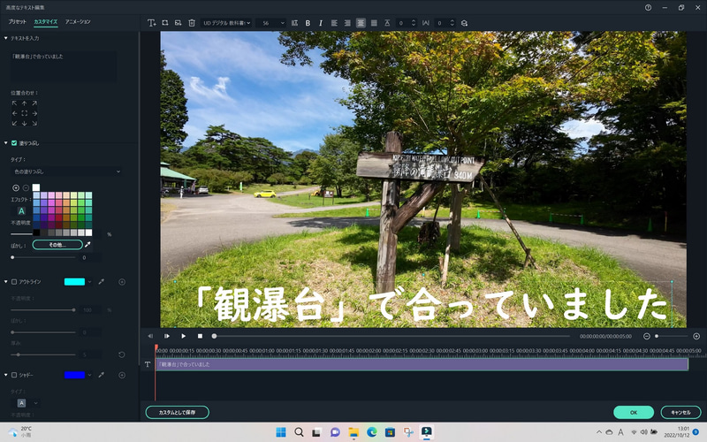Viewport: 707px width, 442px height.
Task: Click the add fill plus icon under type
Action: click(x=16, y=187)
